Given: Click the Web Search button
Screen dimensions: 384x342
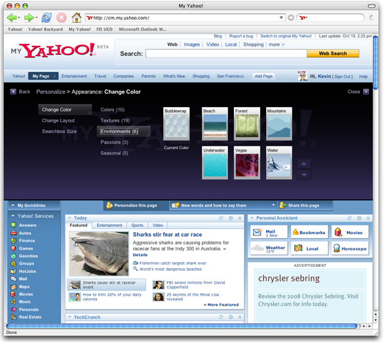Looking at the screenshot, I should click(333, 53).
